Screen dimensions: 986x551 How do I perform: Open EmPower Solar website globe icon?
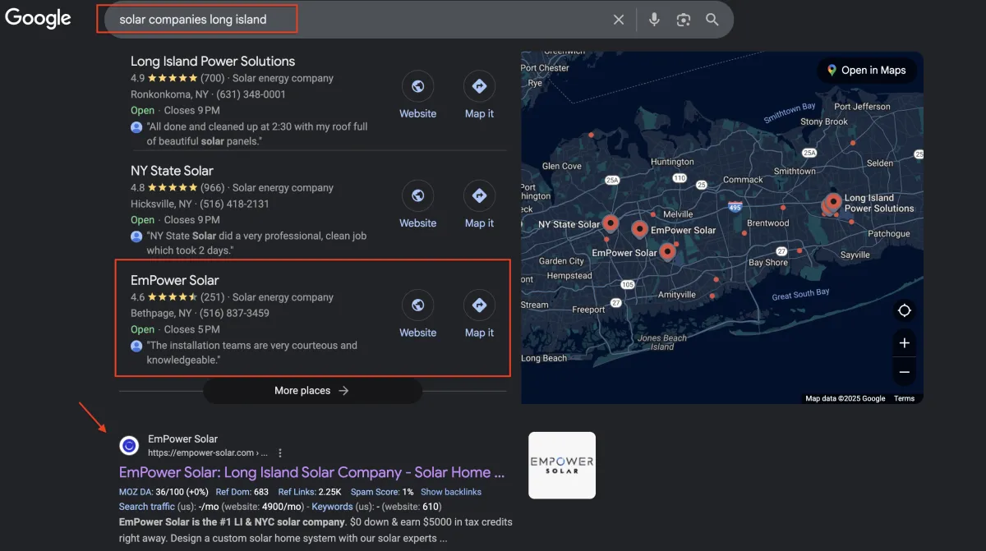417,305
